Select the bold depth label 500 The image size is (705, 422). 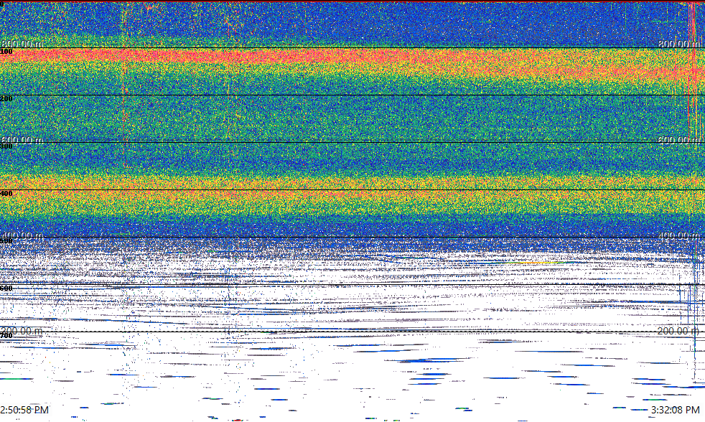pyautogui.click(x=6, y=241)
